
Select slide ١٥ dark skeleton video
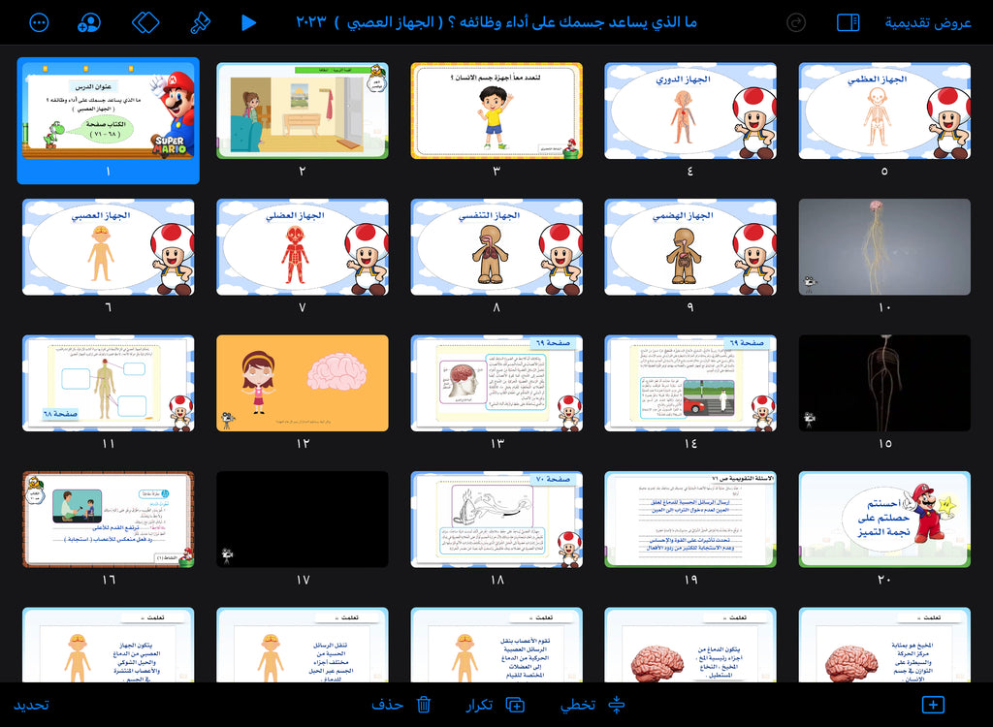tap(884, 383)
